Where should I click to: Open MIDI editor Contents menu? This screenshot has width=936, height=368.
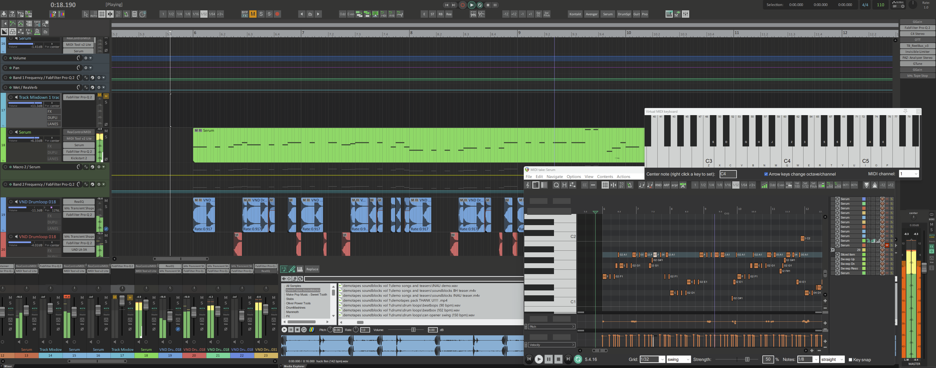point(605,177)
